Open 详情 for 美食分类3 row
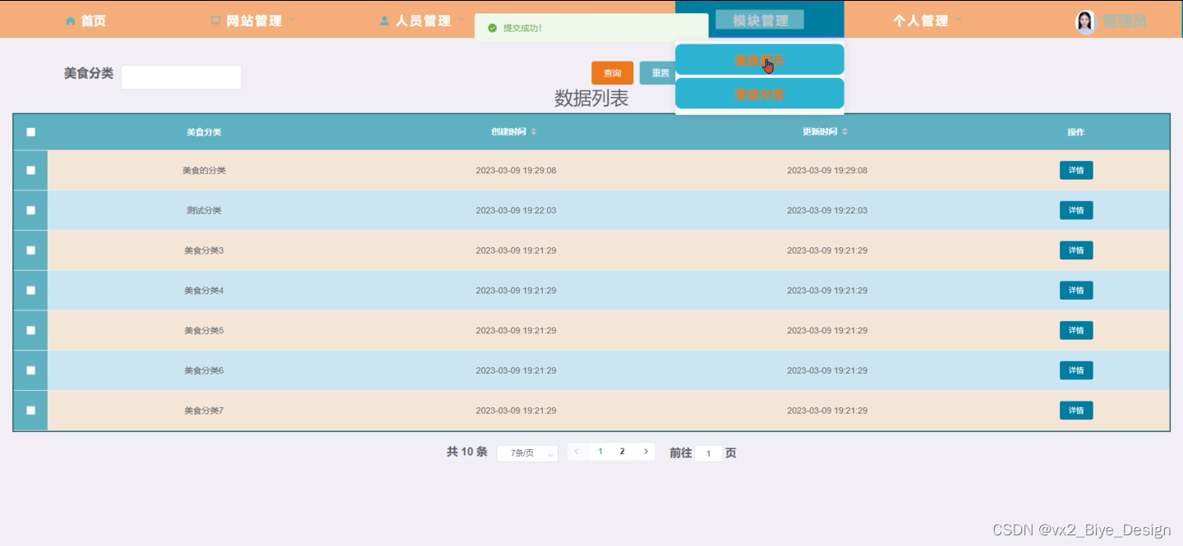The image size is (1183, 546). (1076, 250)
